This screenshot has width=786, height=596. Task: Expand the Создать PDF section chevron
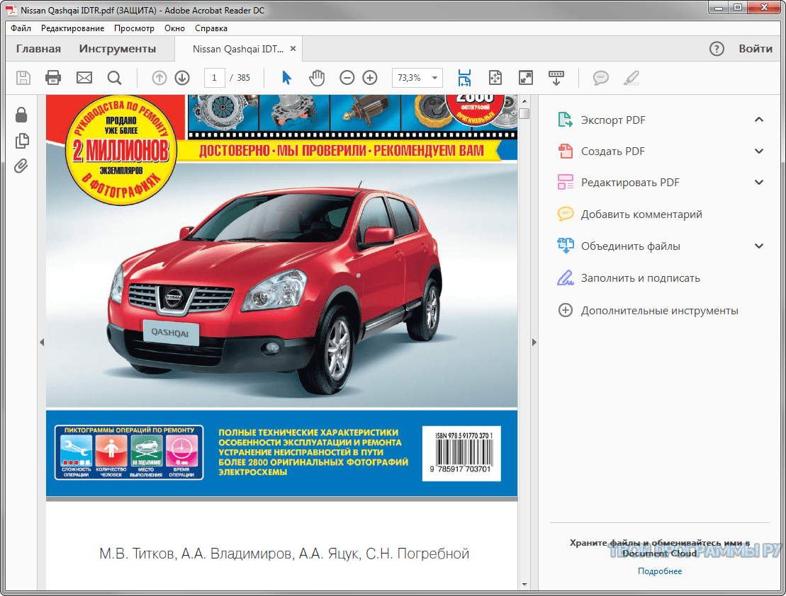(759, 151)
